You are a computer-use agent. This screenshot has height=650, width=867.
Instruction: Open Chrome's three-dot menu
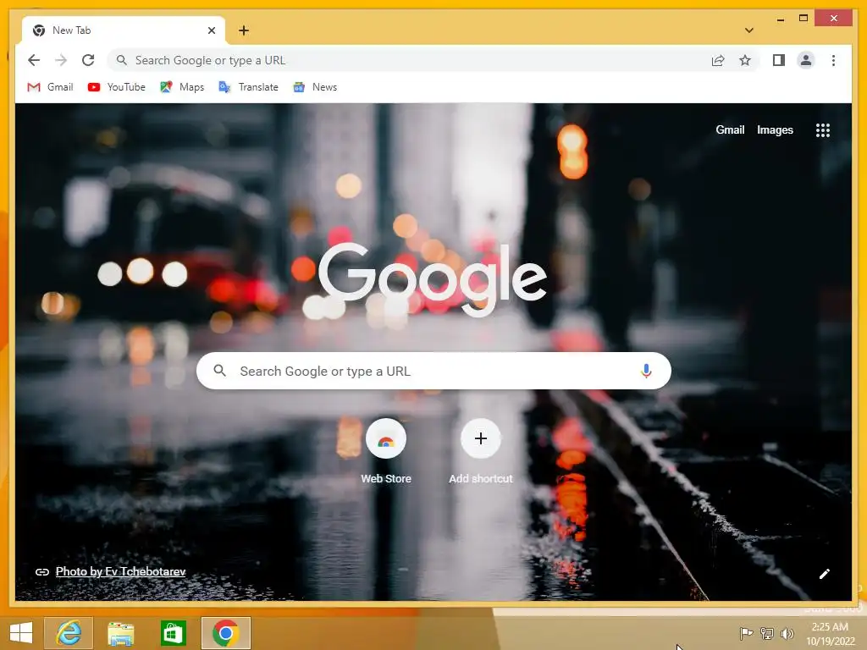pos(833,60)
